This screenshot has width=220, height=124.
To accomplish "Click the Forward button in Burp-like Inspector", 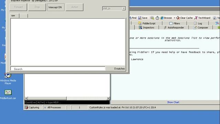I will tap(18, 7).
